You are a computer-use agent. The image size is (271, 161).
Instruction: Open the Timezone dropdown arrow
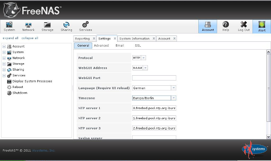(174, 98)
